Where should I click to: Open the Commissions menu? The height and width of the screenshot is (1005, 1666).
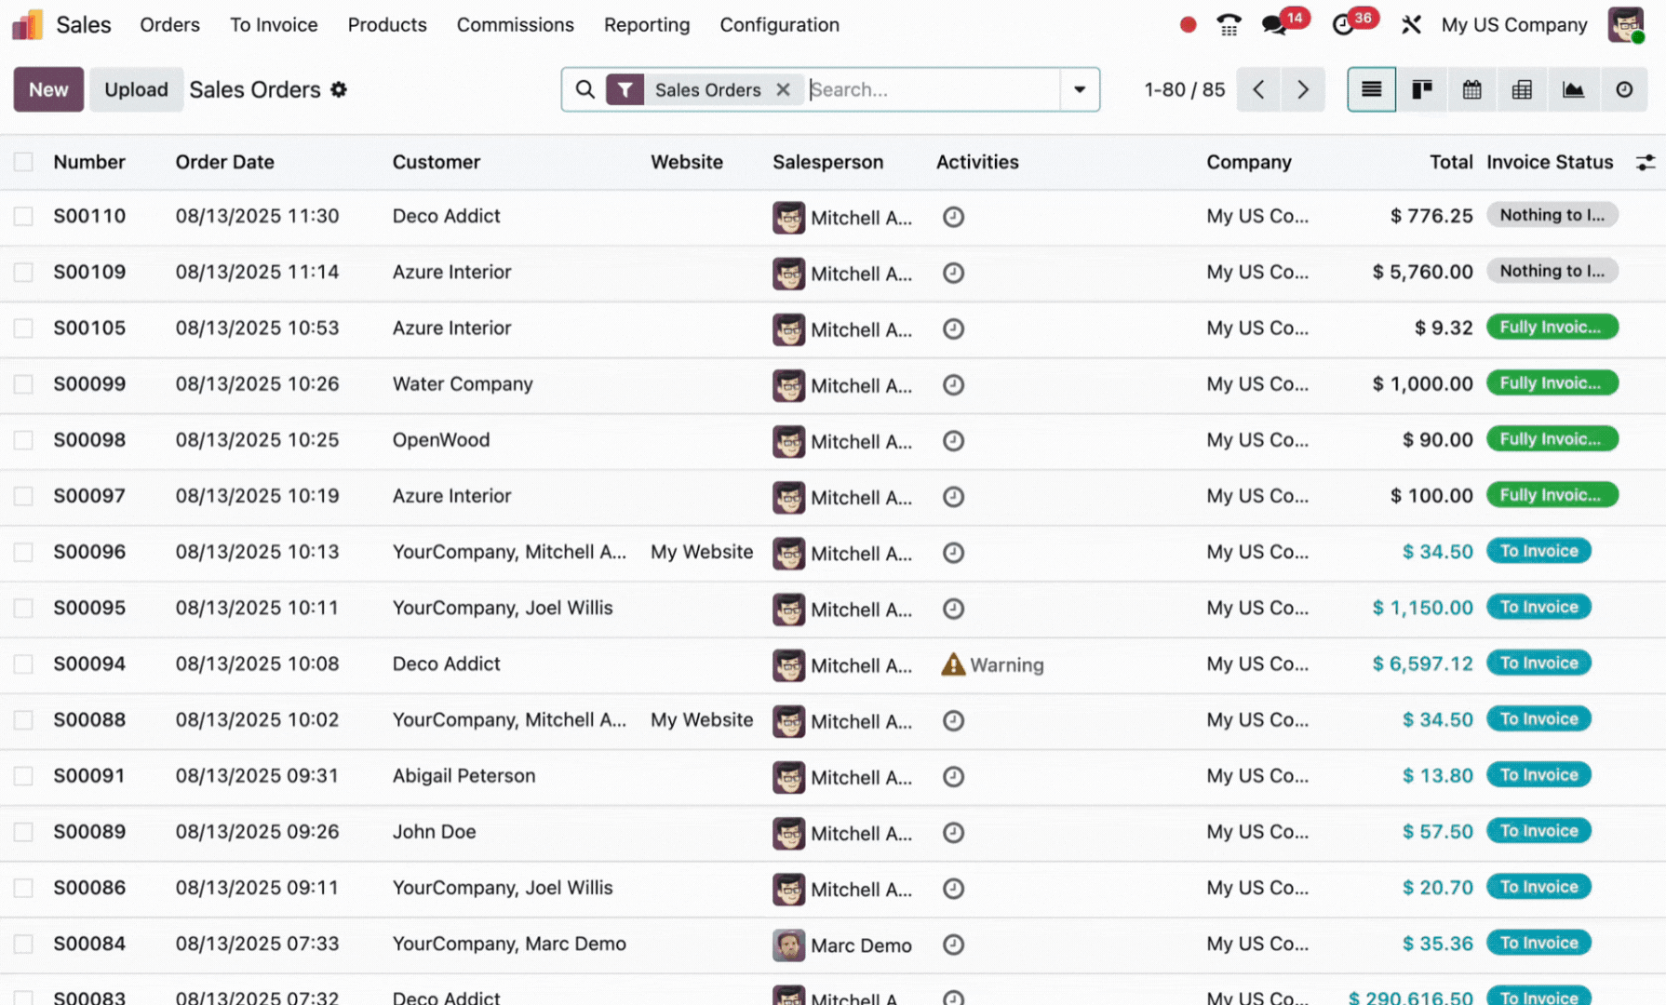pyautogui.click(x=515, y=25)
